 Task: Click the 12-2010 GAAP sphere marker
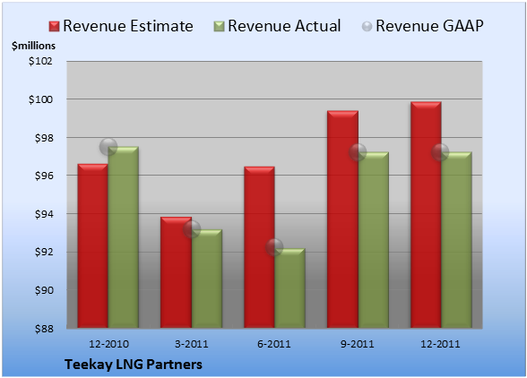click(x=108, y=147)
